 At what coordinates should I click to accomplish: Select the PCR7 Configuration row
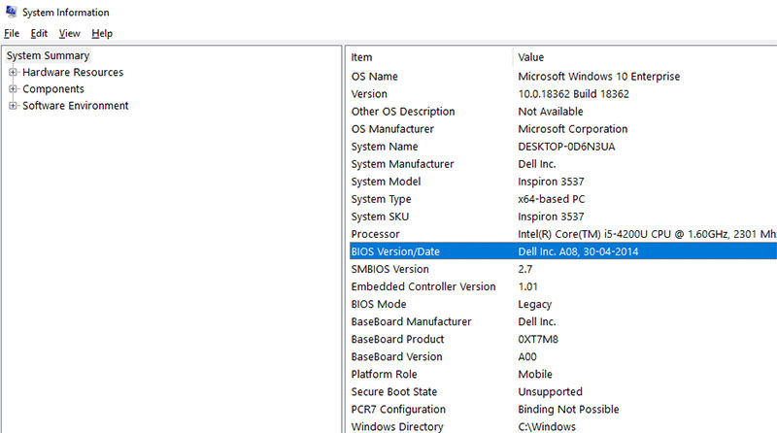398,409
